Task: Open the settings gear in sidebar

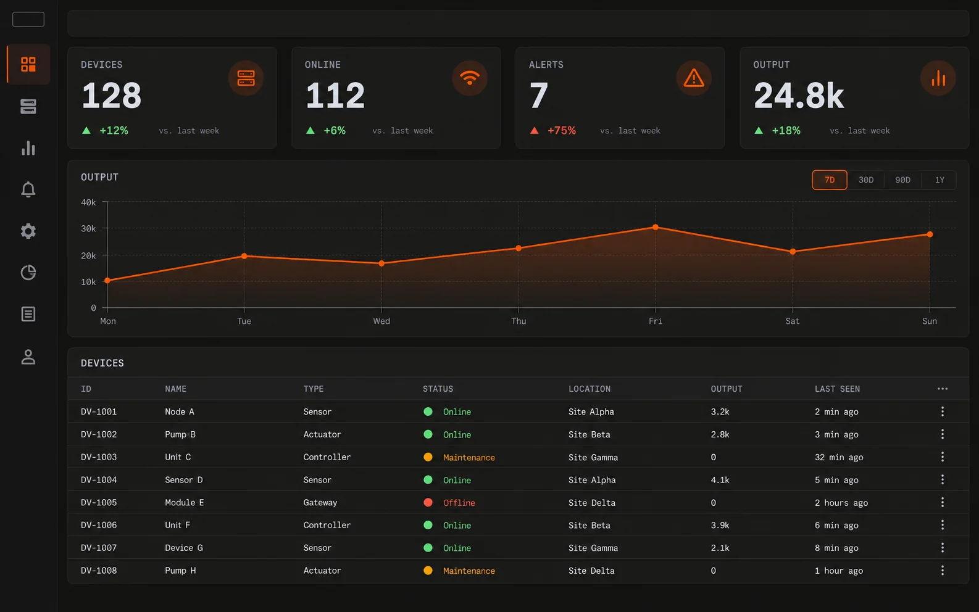Action: tap(28, 231)
